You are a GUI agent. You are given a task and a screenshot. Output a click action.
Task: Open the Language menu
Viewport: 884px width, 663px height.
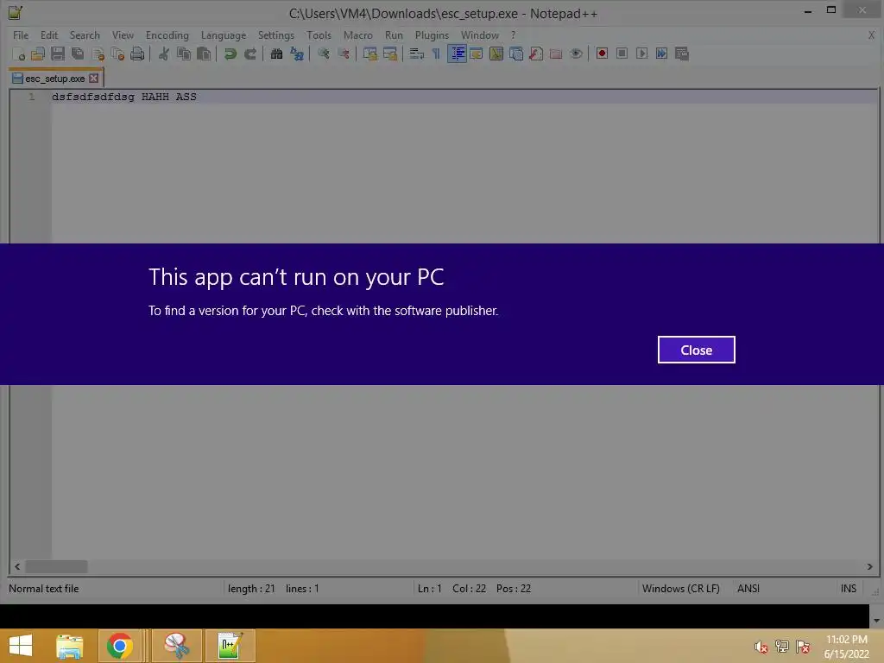[x=224, y=35]
